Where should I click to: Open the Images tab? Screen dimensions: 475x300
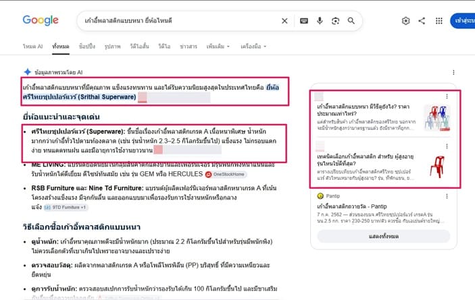point(112,47)
